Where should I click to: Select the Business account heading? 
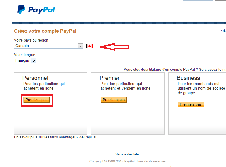[x=188, y=78]
